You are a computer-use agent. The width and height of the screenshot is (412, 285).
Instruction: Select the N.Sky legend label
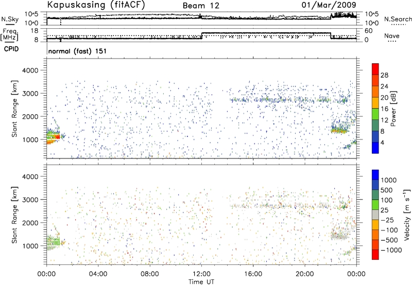point(10,19)
